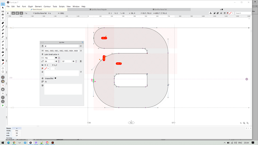
Task: Open the Contour menu
Action: coord(47,6)
